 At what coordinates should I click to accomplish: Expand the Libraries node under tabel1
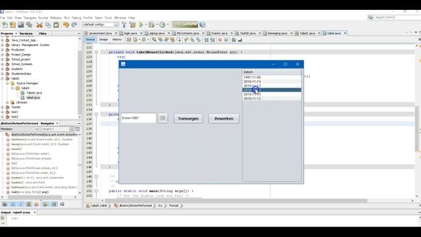coord(7,103)
